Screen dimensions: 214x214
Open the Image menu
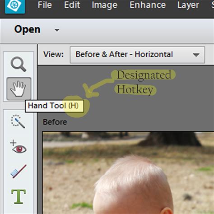[105, 5]
